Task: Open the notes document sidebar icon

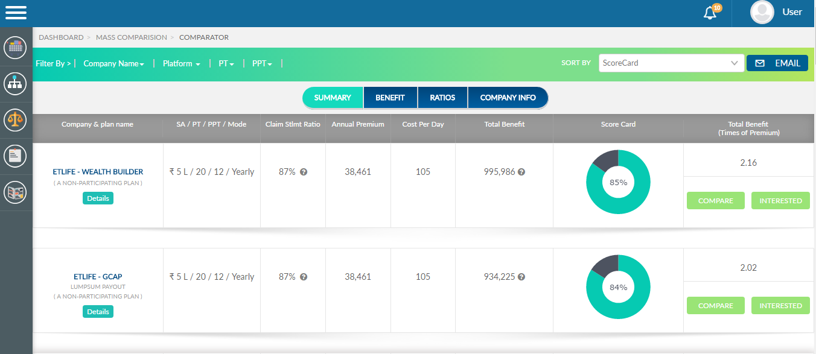Action: (x=16, y=156)
